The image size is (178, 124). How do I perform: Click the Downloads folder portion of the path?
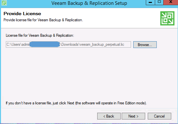point(70,44)
